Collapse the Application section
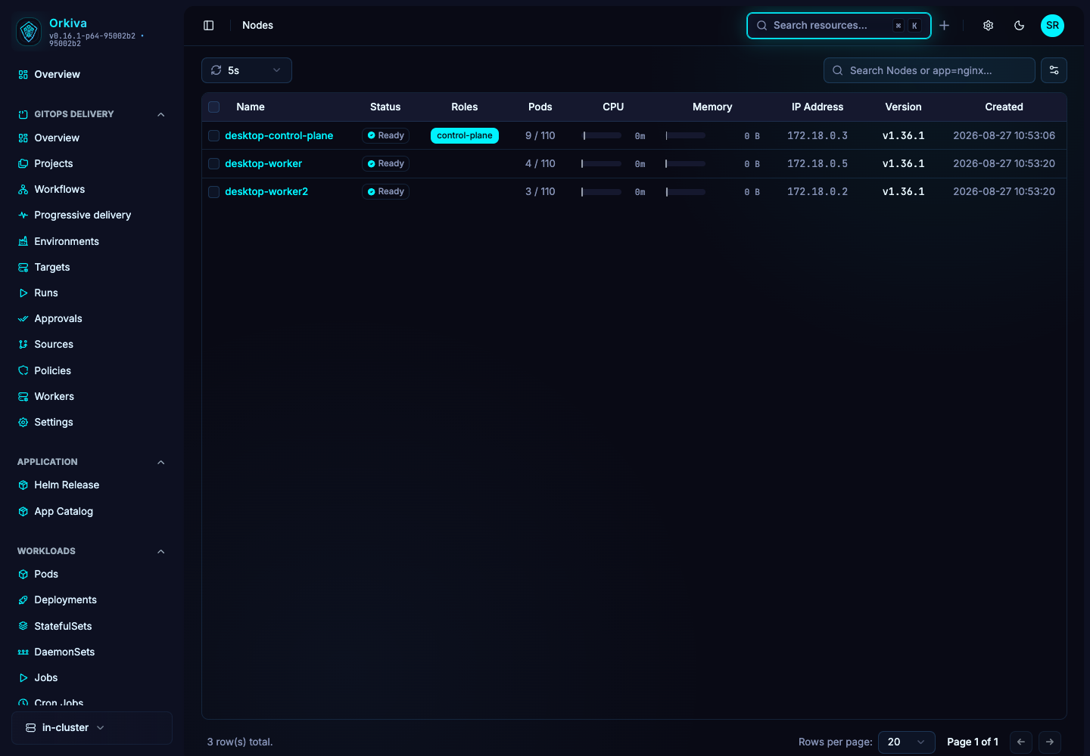 [x=161, y=463]
